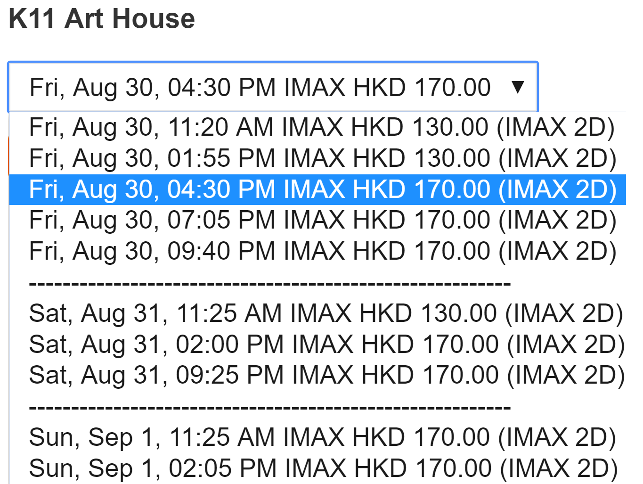Select Fri, Aug 30, 11:20 AM showing

click(322, 128)
